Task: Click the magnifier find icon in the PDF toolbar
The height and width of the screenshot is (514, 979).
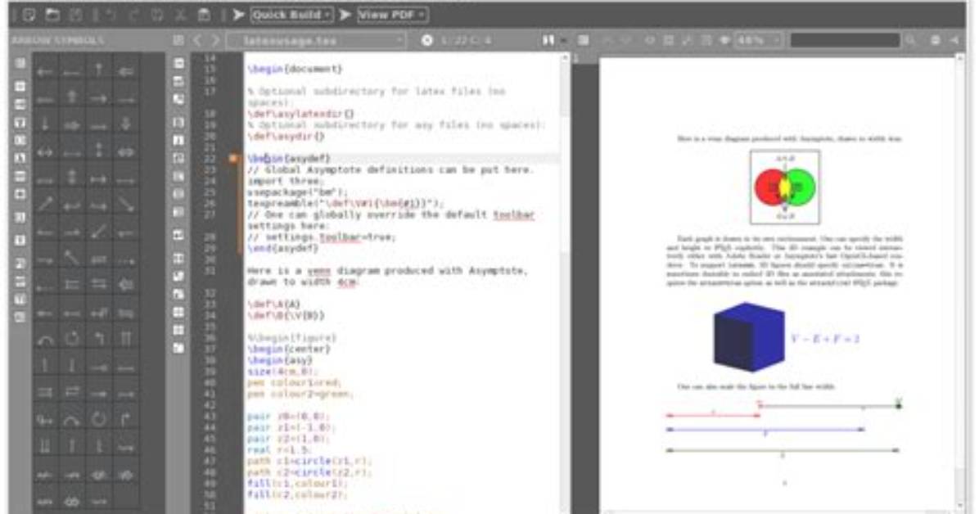Action: (x=911, y=41)
